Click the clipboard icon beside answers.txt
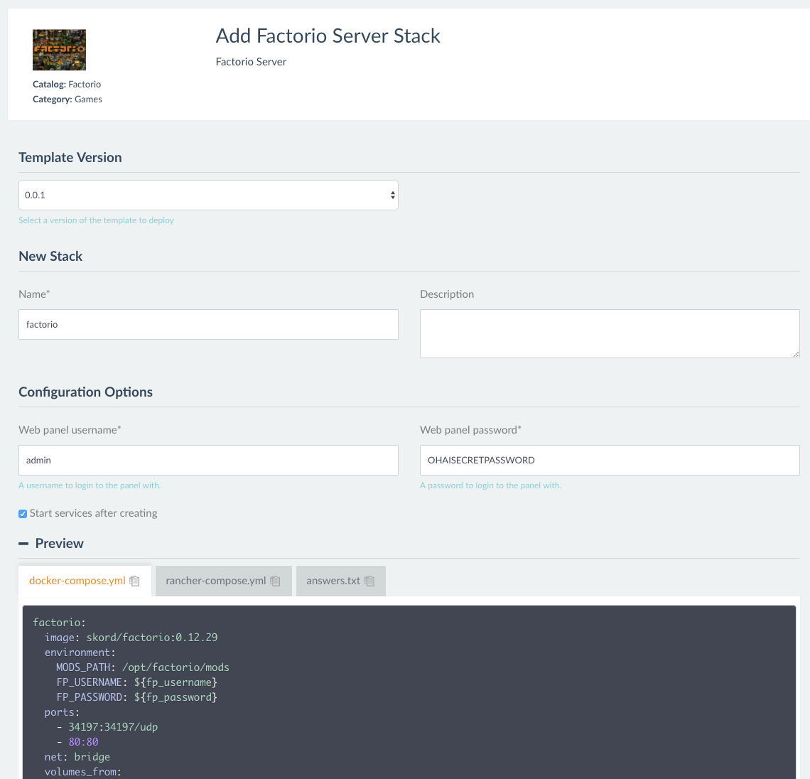The width and height of the screenshot is (810, 779). coord(369,581)
